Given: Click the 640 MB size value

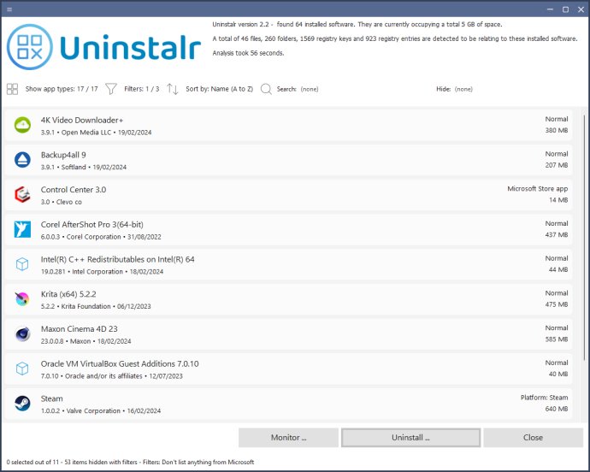Looking at the screenshot, I should point(557,409).
